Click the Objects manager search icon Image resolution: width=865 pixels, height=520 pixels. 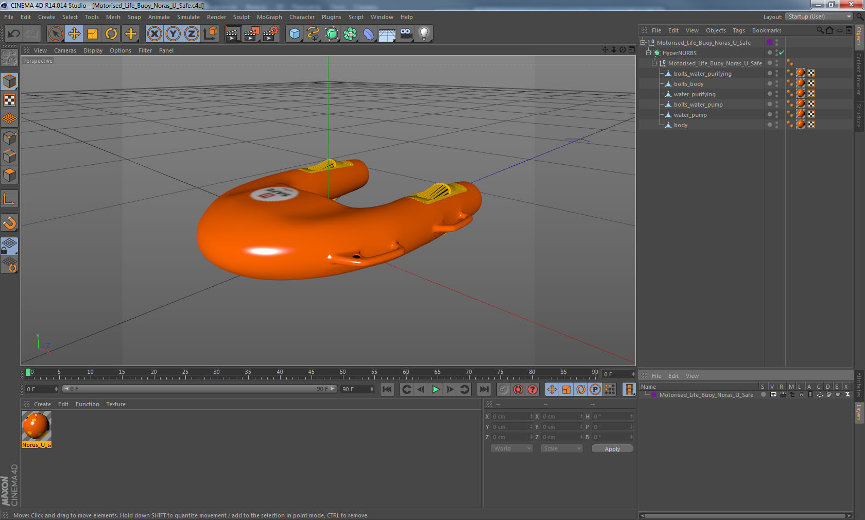click(x=820, y=30)
